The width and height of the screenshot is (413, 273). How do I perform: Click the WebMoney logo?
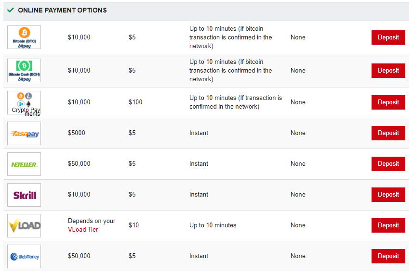click(x=24, y=256)
